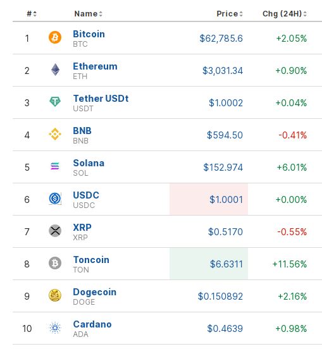Image resolution: width=322 pixels, height=349 pixels.
Task: Click the Dogecoin gold coin icon
Action: click(x=55, y=295)
